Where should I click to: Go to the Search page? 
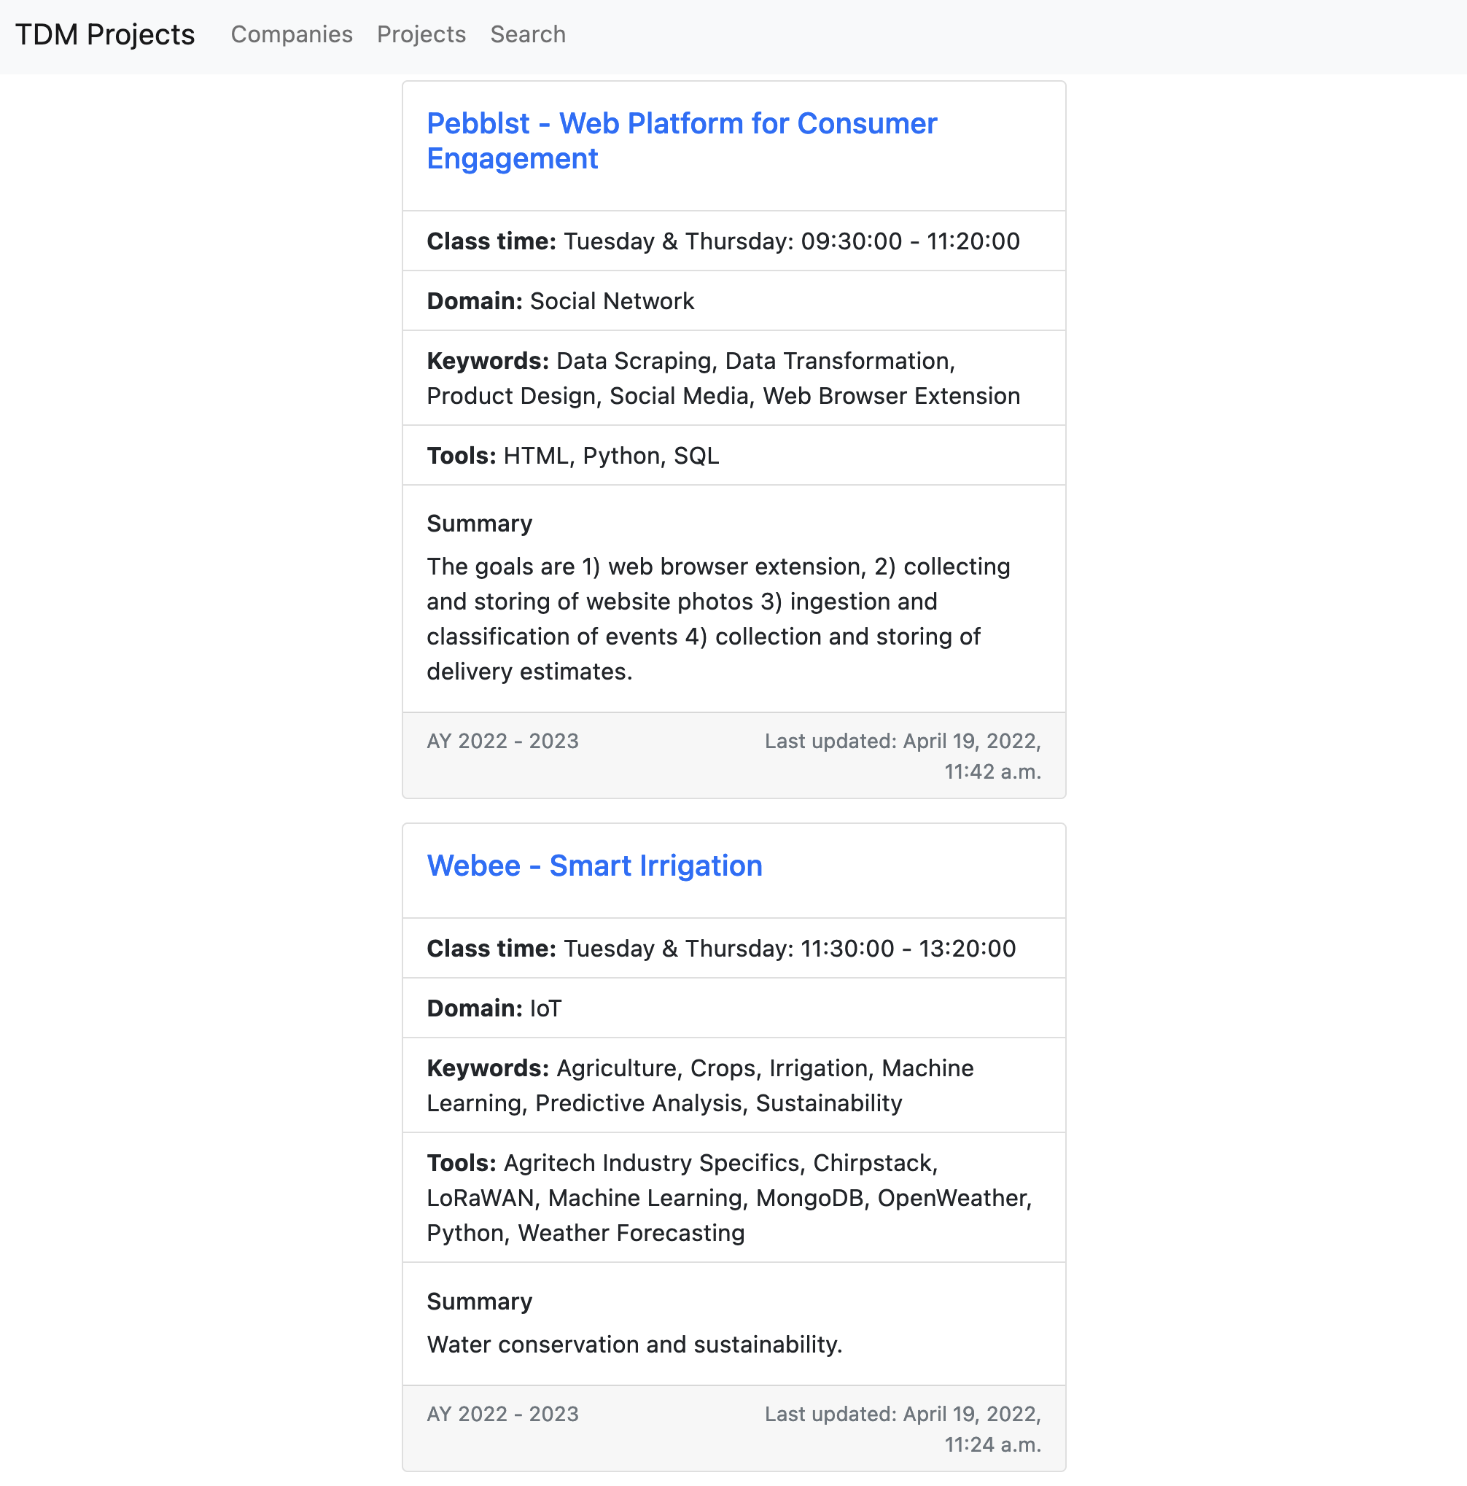[x=528, y=34]
